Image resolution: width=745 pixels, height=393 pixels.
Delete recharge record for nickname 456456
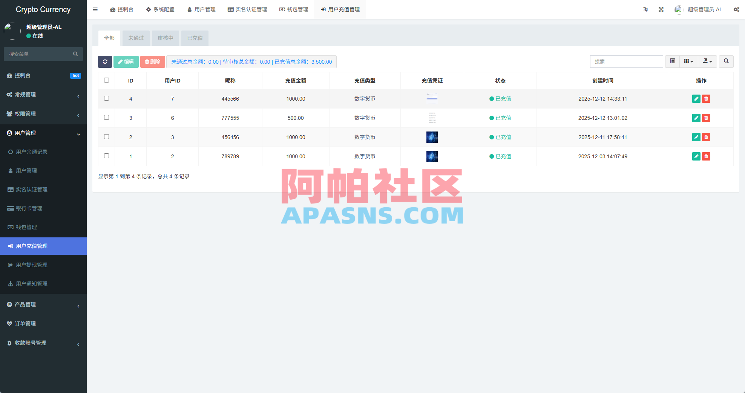[x=706, y=137]
